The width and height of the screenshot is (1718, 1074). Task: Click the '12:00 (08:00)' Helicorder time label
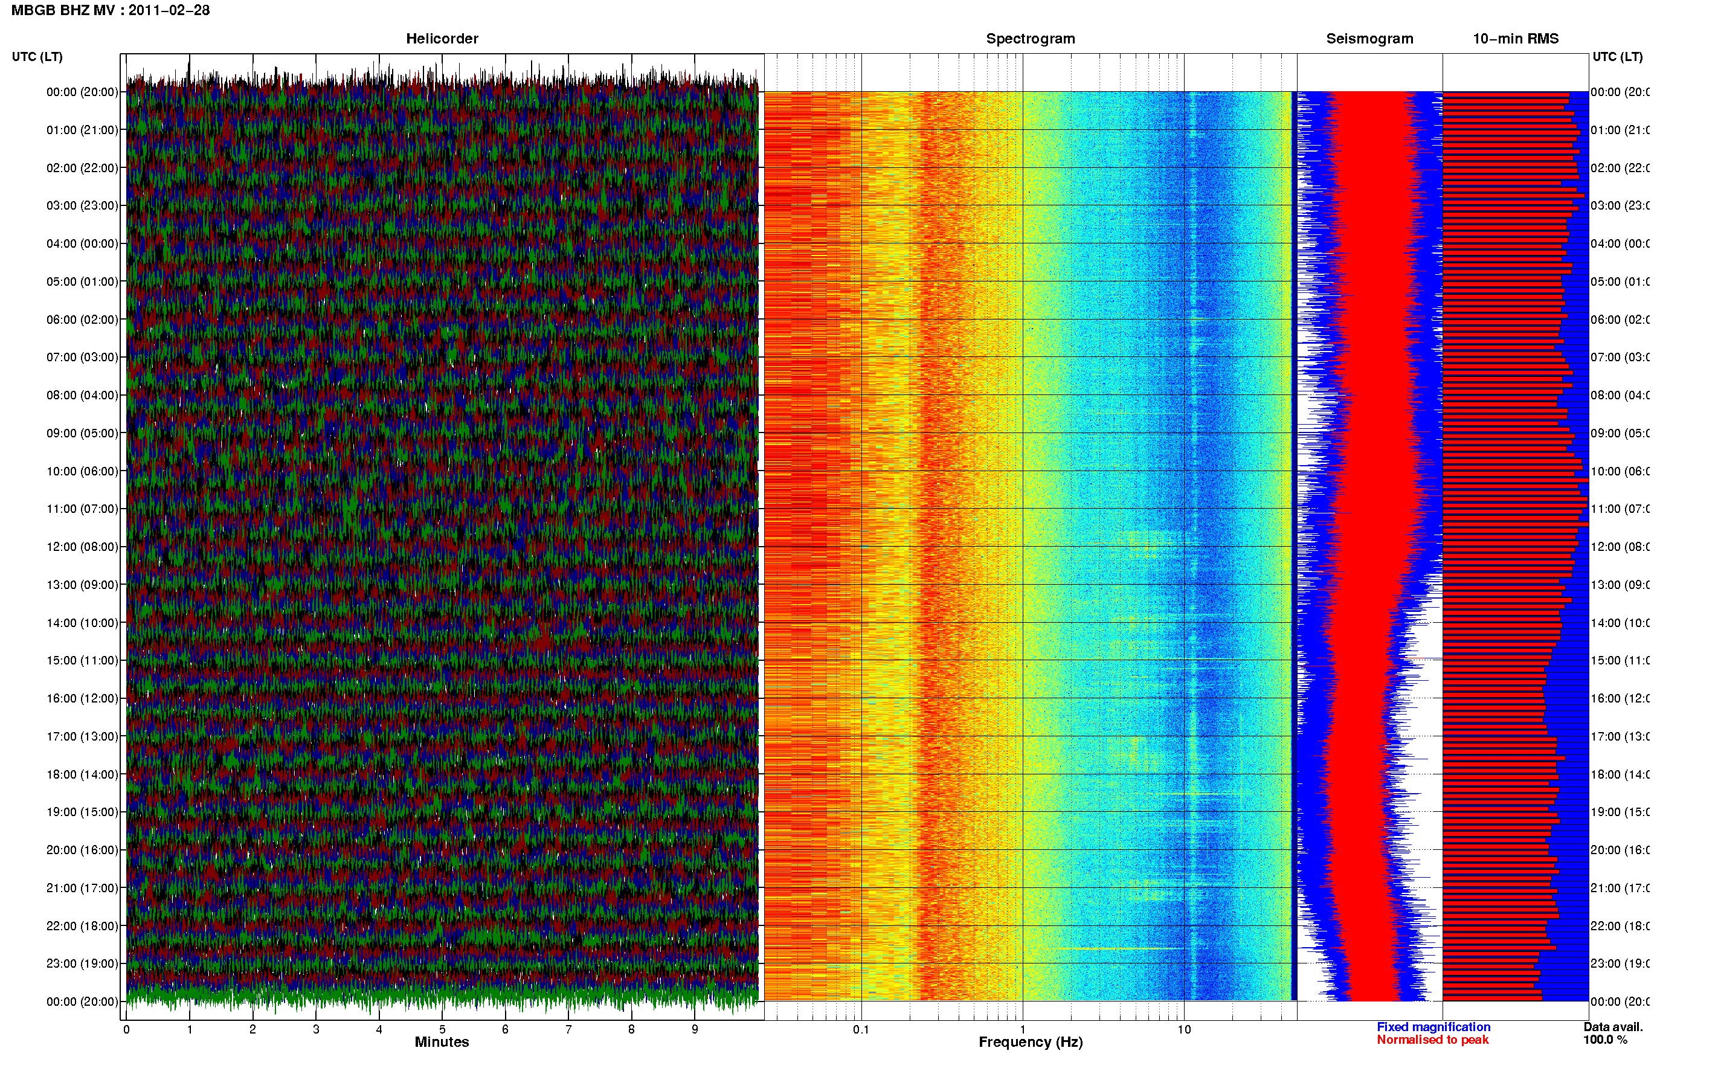[82, 547]
